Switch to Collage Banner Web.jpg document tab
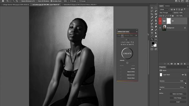 point(15,5)
